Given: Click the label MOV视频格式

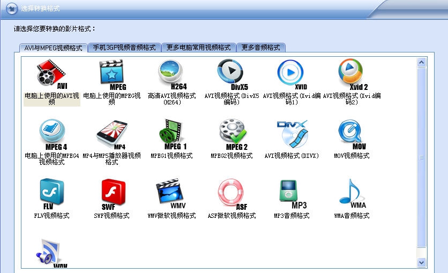Looking at the screenshot, I should (x=352, y=155).
